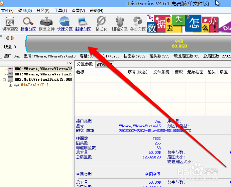This screenshot has height=187, width=231.
Task: Close the disk tree side panel
Action: [70, 63]
